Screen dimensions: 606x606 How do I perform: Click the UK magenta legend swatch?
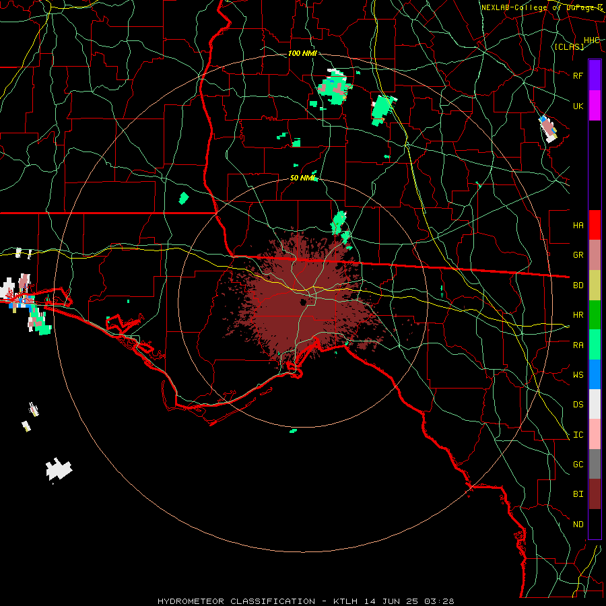coord(595,106)
